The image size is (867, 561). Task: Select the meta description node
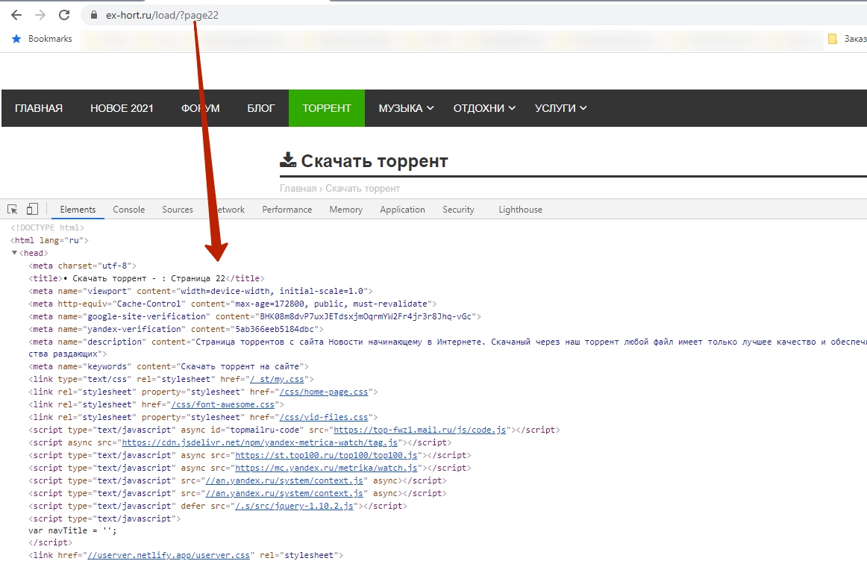pyautogui.click(x=448, y=348)
